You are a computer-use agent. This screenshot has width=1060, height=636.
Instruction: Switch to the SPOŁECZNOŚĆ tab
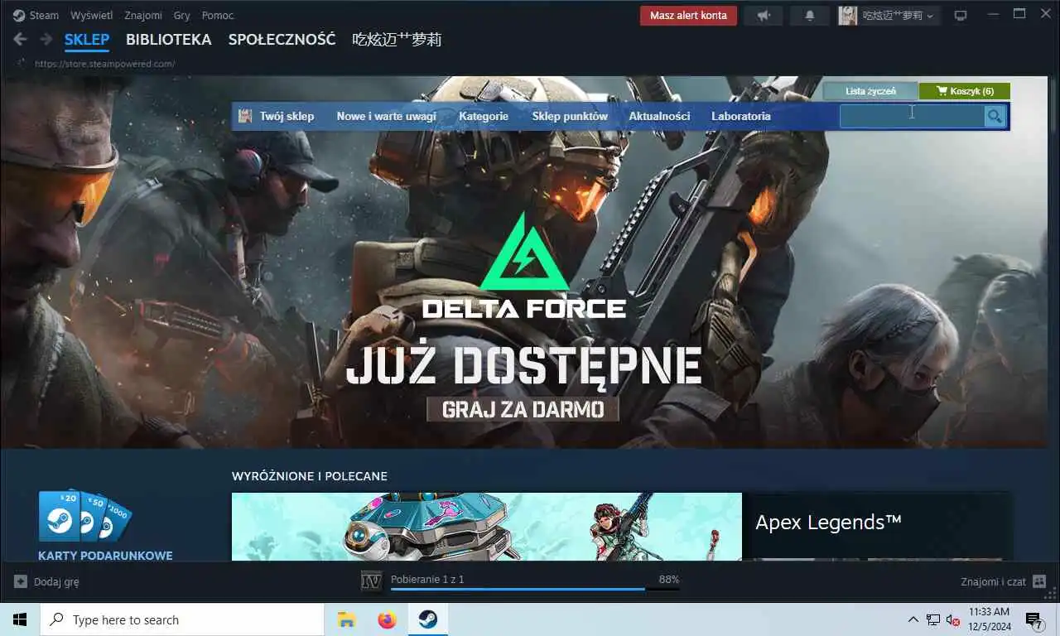click(x=282, y=40)
